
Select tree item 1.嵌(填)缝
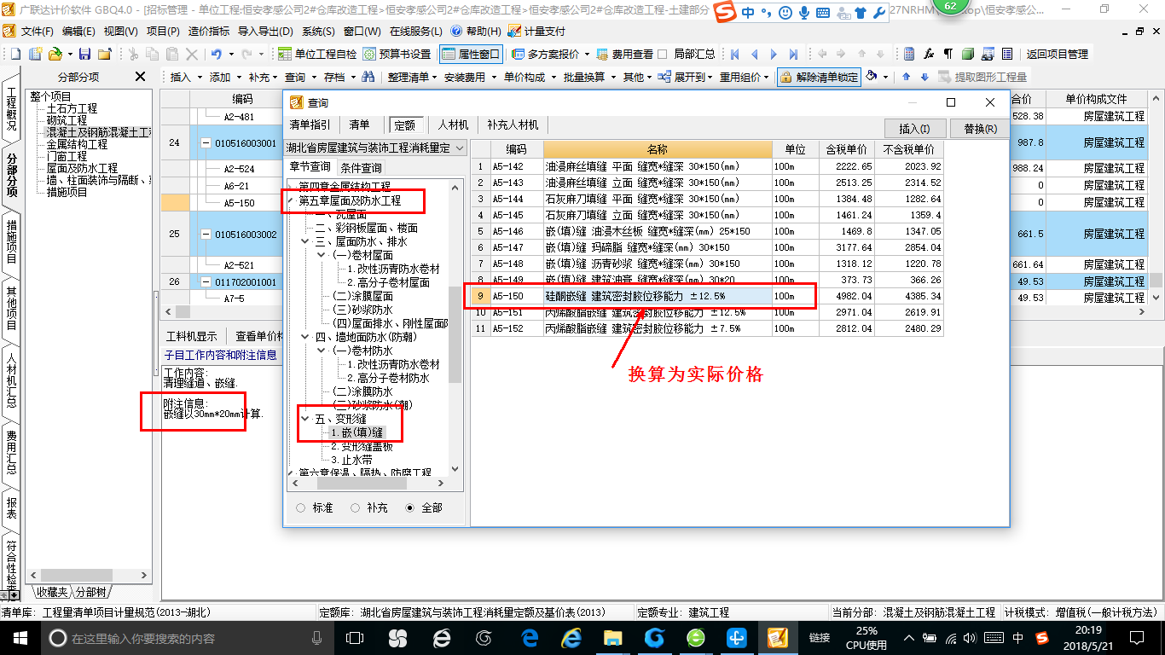356,432
